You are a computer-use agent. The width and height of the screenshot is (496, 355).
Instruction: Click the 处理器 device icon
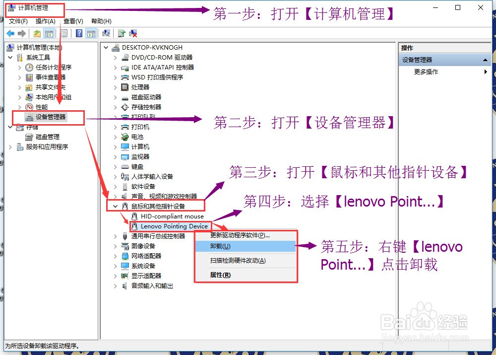pos(125,87)
